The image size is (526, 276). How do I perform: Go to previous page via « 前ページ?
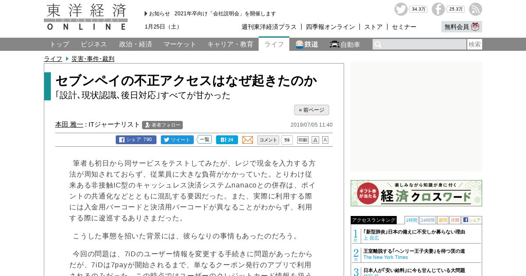point(312,110)
